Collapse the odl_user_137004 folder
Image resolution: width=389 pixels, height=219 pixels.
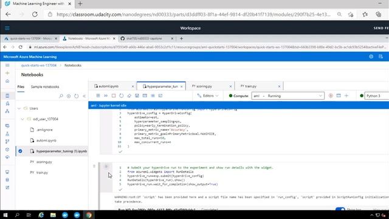[x=22, y=119]
